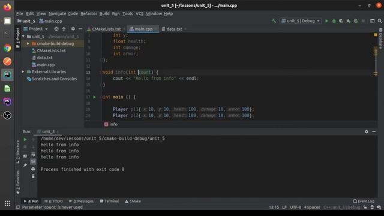
Task: Open the Event Log
Action: click(364, 202)
